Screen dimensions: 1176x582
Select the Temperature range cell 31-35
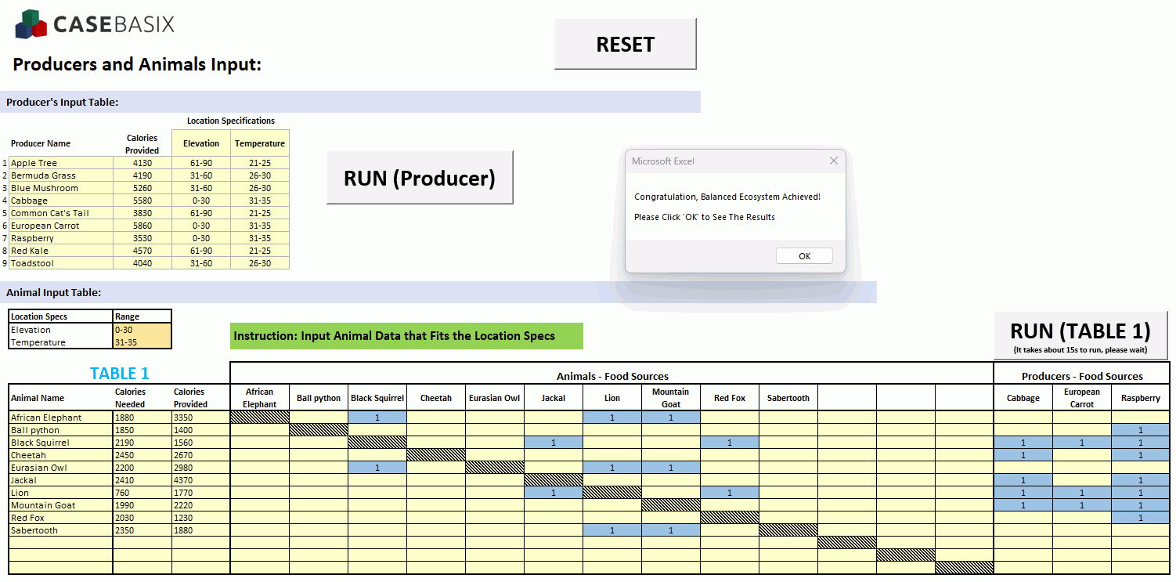[x=142, y=342]
